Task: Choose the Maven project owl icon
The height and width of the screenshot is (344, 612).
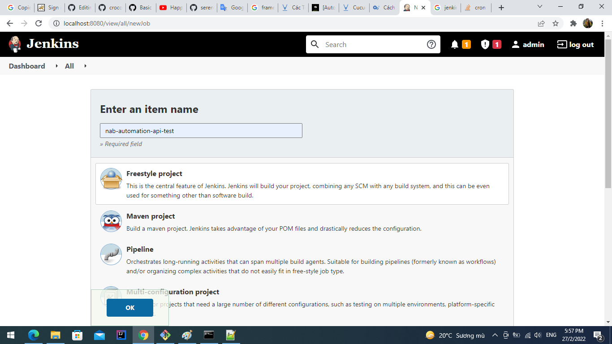Action: coord(111,221)
